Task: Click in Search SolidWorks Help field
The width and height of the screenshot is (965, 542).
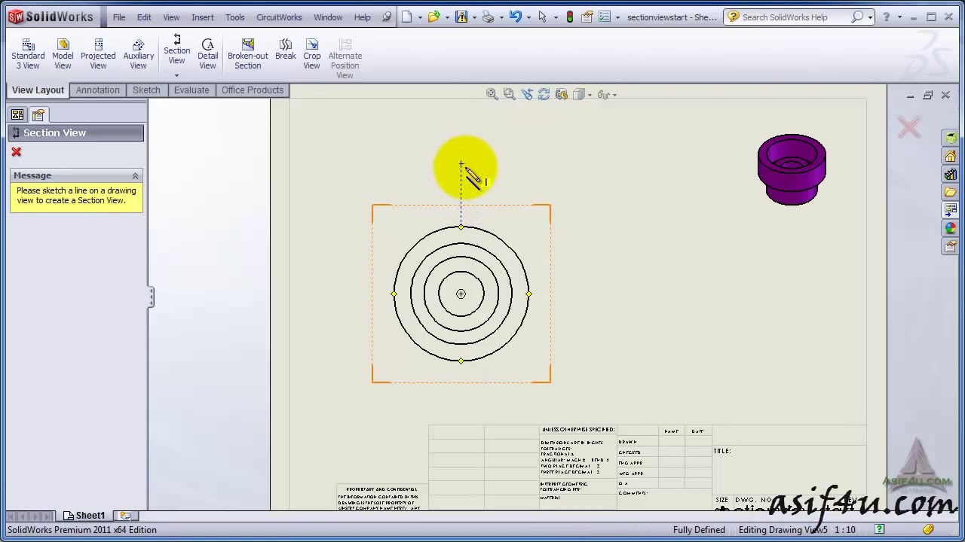Action: tap(795, 17)
